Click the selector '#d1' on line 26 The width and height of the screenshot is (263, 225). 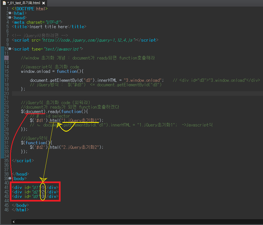coord(40,120)
